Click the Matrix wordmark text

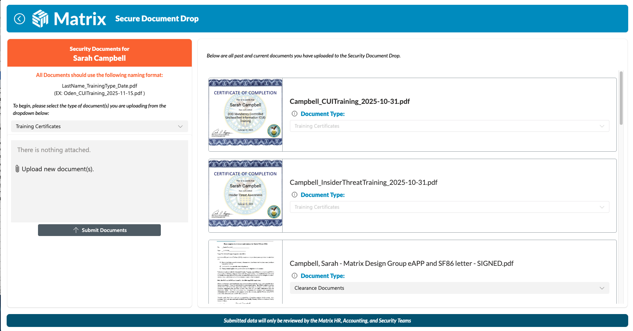click(x=80, y=19)
